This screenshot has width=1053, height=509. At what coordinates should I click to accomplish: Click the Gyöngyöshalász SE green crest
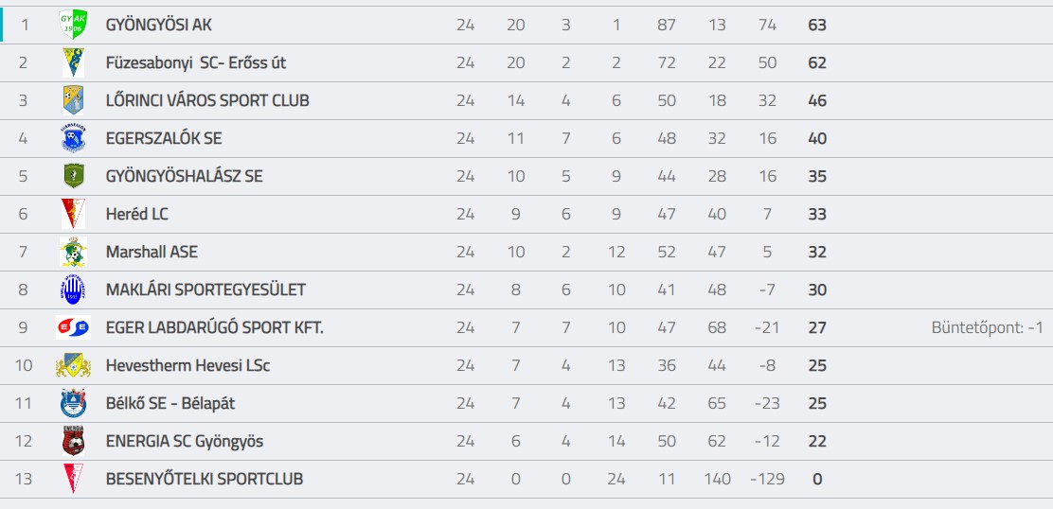(73, 176)
